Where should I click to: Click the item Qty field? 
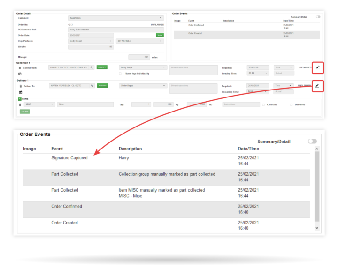141,104
